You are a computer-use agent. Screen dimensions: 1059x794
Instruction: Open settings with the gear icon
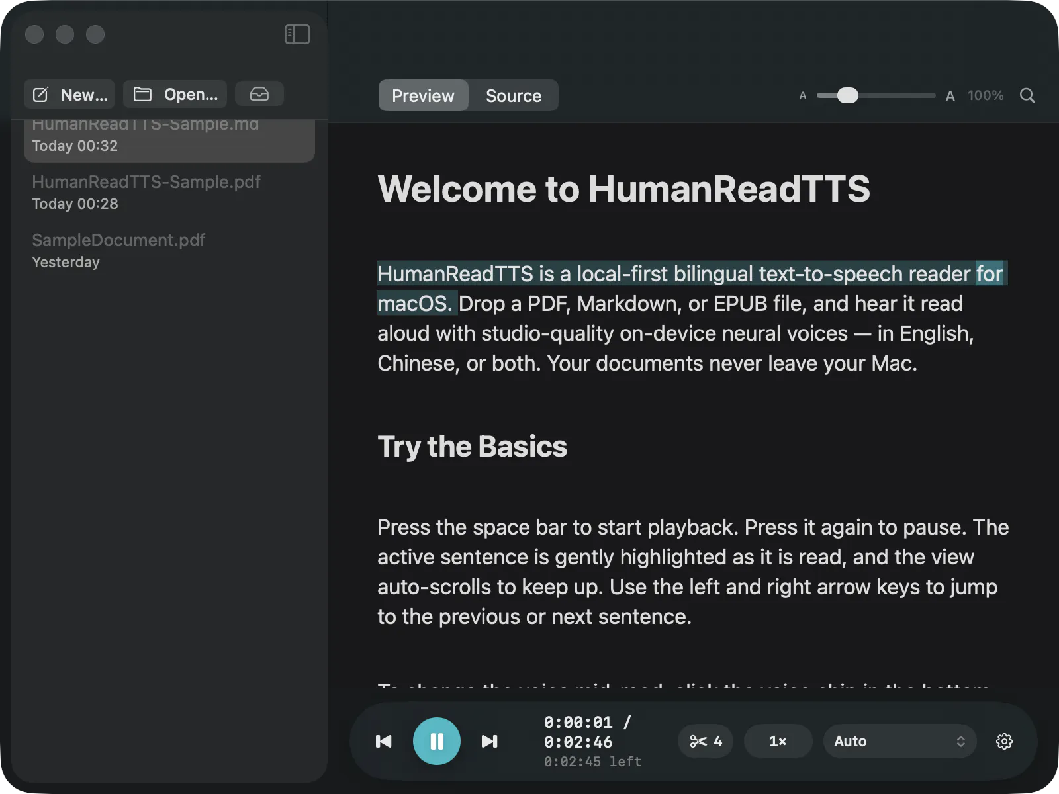pyautogui.click(x=1004, y=741)
